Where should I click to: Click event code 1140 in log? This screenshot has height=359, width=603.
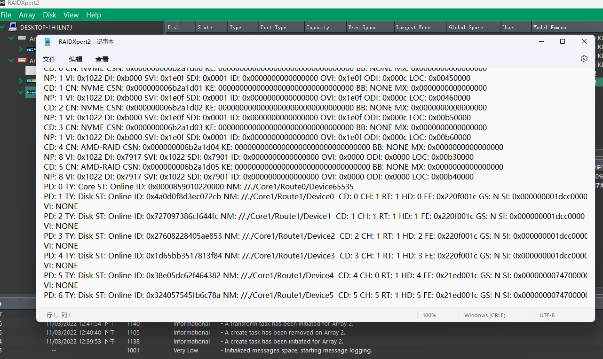coord(133,324)
